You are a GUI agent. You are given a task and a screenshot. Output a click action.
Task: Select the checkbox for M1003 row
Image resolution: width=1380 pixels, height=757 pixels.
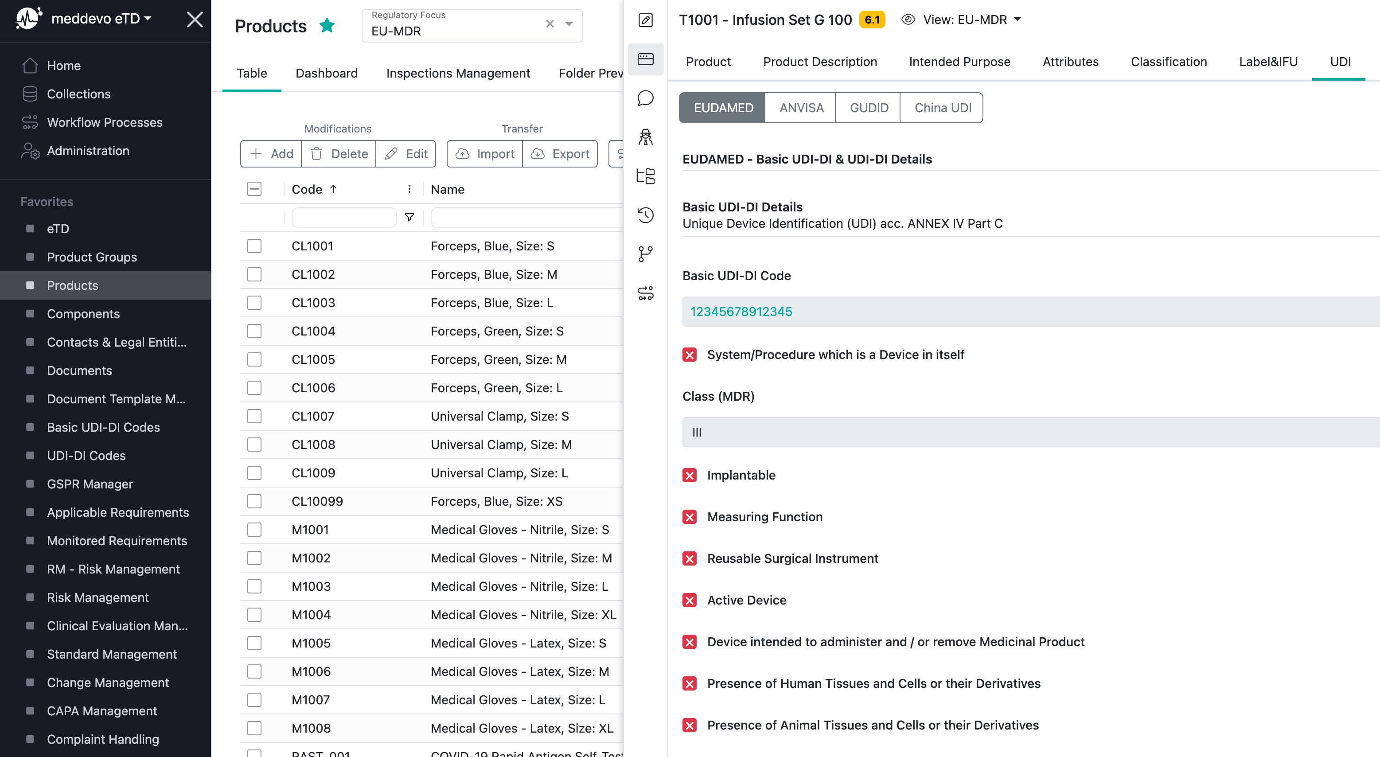click(254, 586)
